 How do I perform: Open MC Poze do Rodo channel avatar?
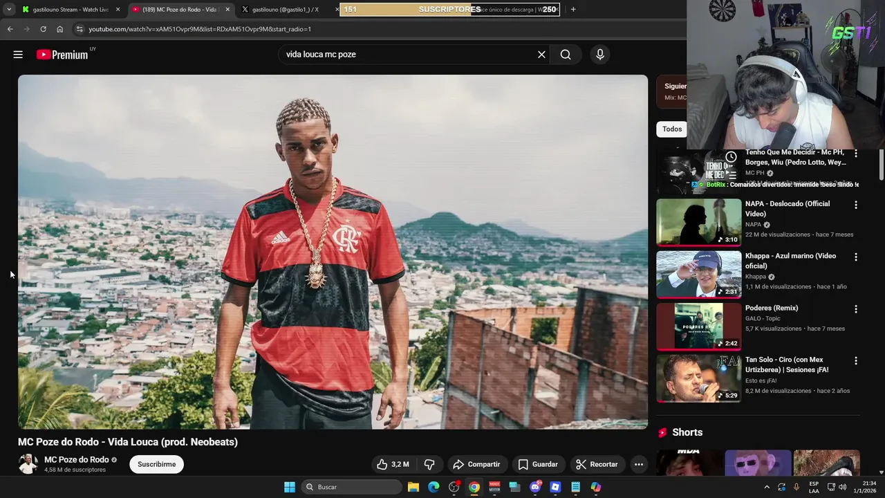28,463
